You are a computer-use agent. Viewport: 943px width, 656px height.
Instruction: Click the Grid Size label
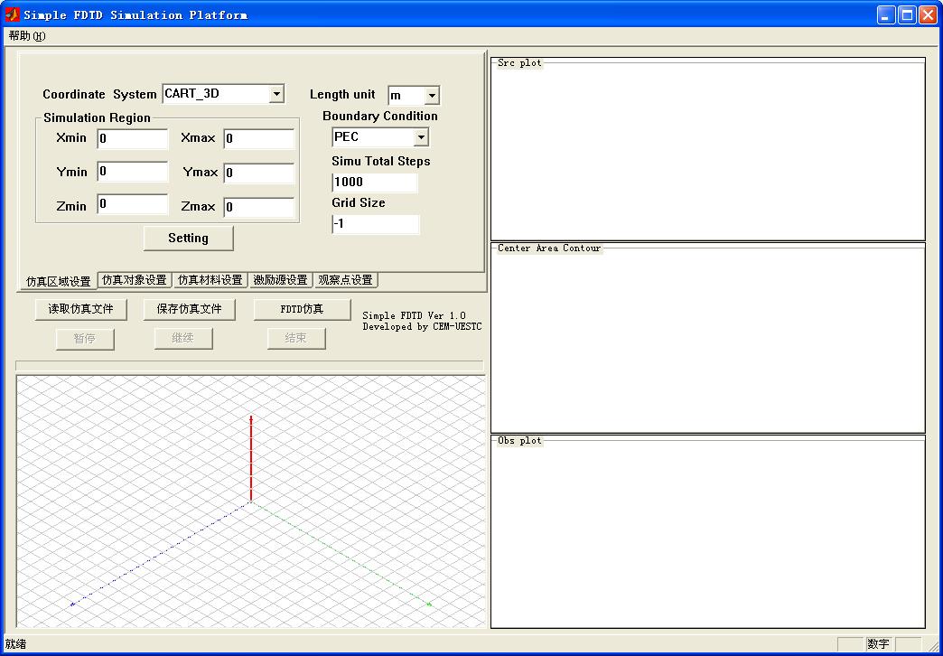[359, 202]
